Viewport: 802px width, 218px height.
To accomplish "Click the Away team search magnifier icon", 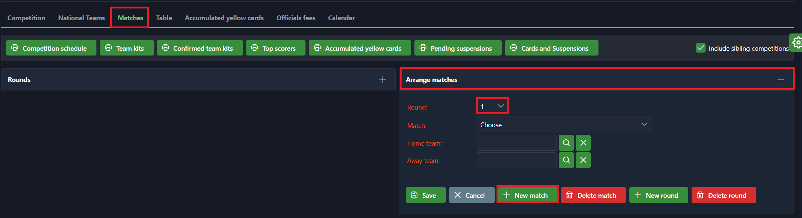I will point(566,160).
